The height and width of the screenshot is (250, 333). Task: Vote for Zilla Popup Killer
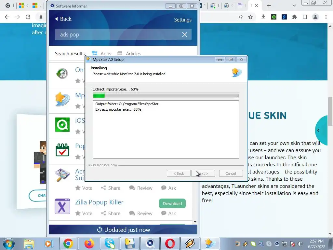pos(84,213)
